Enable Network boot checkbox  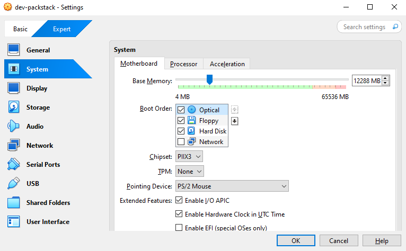[x=181, y=142]
